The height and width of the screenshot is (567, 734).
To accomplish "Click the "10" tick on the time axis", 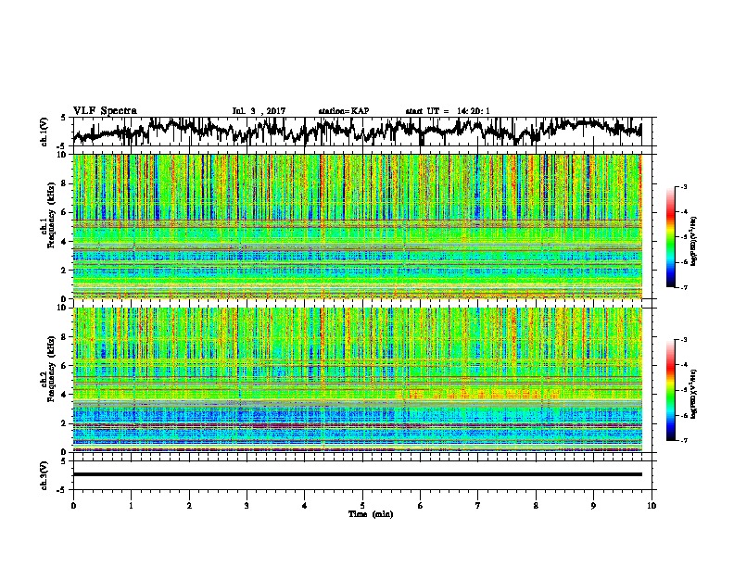I will tap(652, 506).
